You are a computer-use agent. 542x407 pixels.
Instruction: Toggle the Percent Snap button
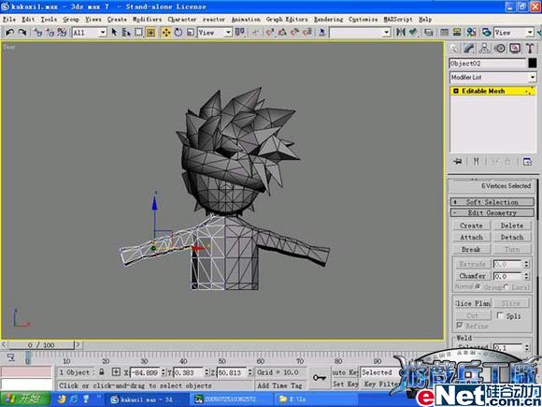294,32
